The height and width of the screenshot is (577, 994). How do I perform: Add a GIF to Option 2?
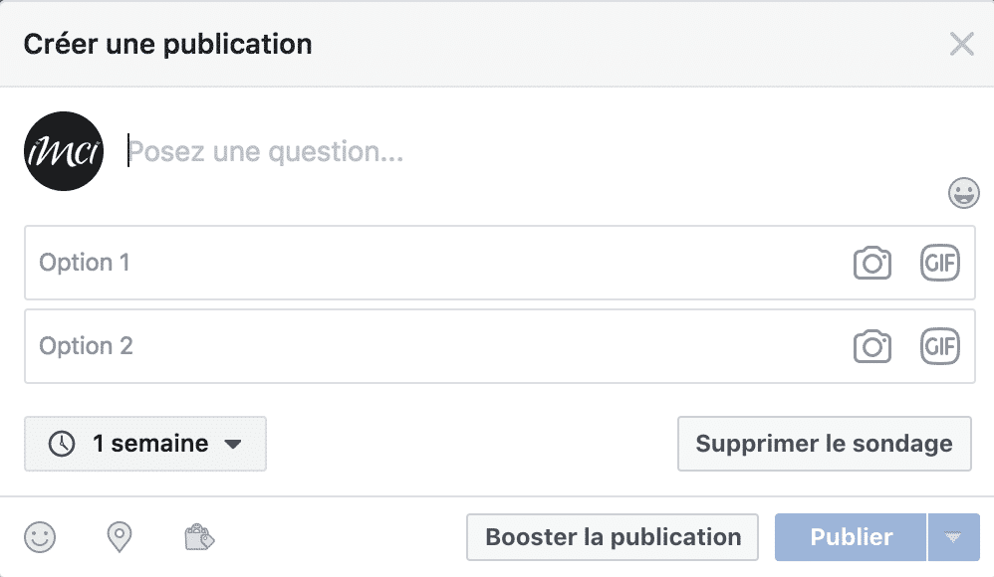click(x=939, y=346)
